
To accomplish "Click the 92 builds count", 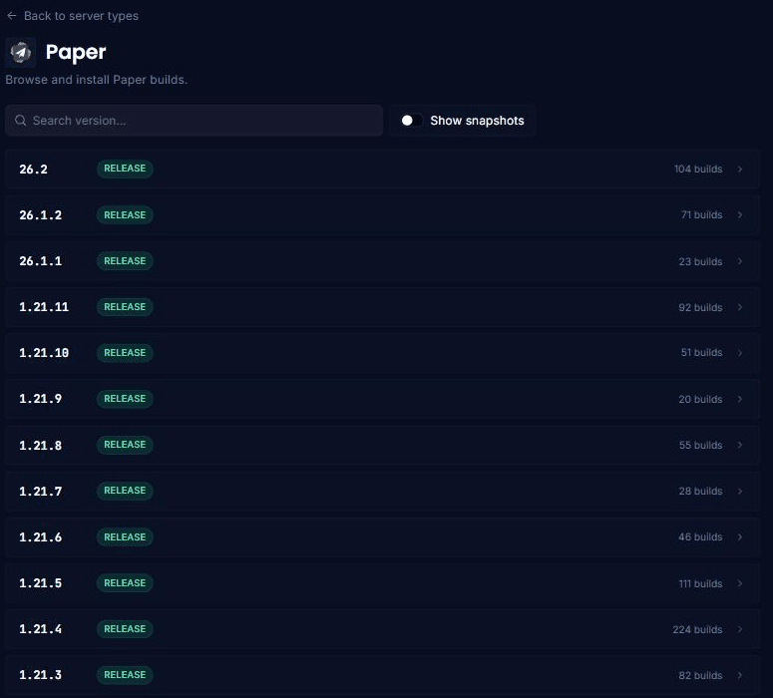I will click(700, 307).
